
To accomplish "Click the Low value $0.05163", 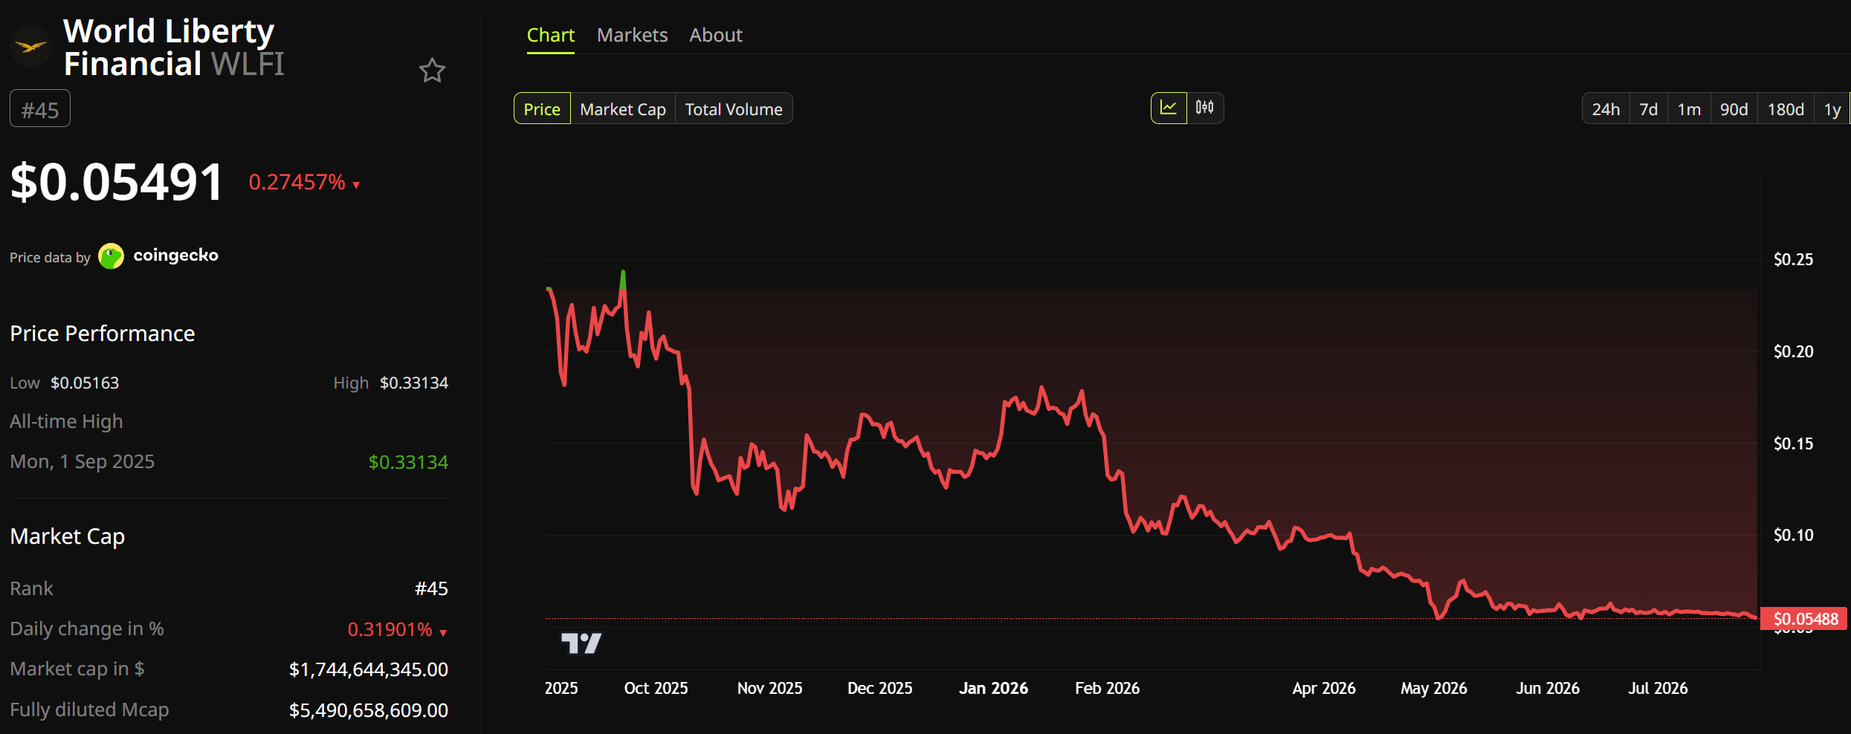I will click(x=85, y=383).
